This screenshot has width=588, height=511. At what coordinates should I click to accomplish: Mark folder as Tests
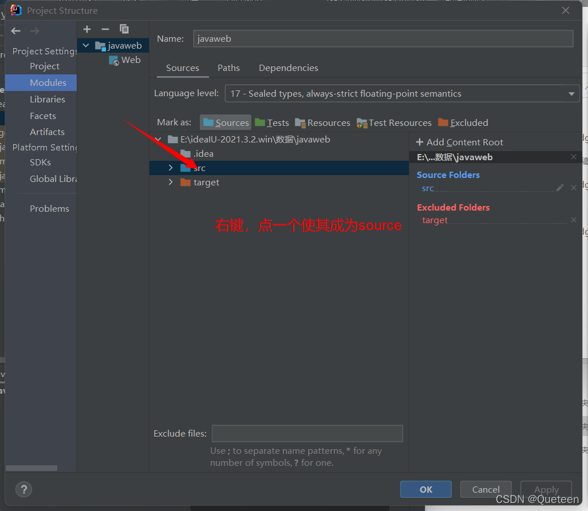point(272,122)
